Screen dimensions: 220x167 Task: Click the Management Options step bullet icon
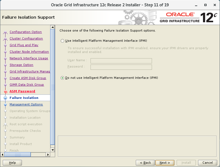[5, 105]
